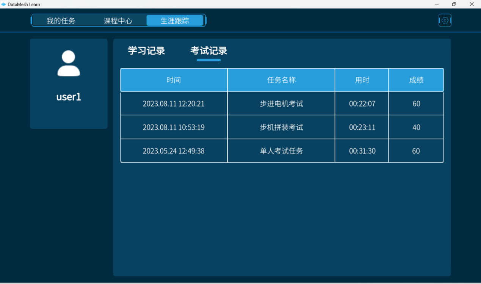Click the score 40 cell
Viewport: 481px width, 284px height.
coord(416,127)
